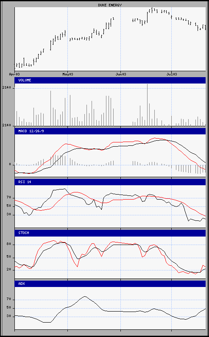
Task: Click the STOCH 80 level label
Action: (x=8, y=244)
